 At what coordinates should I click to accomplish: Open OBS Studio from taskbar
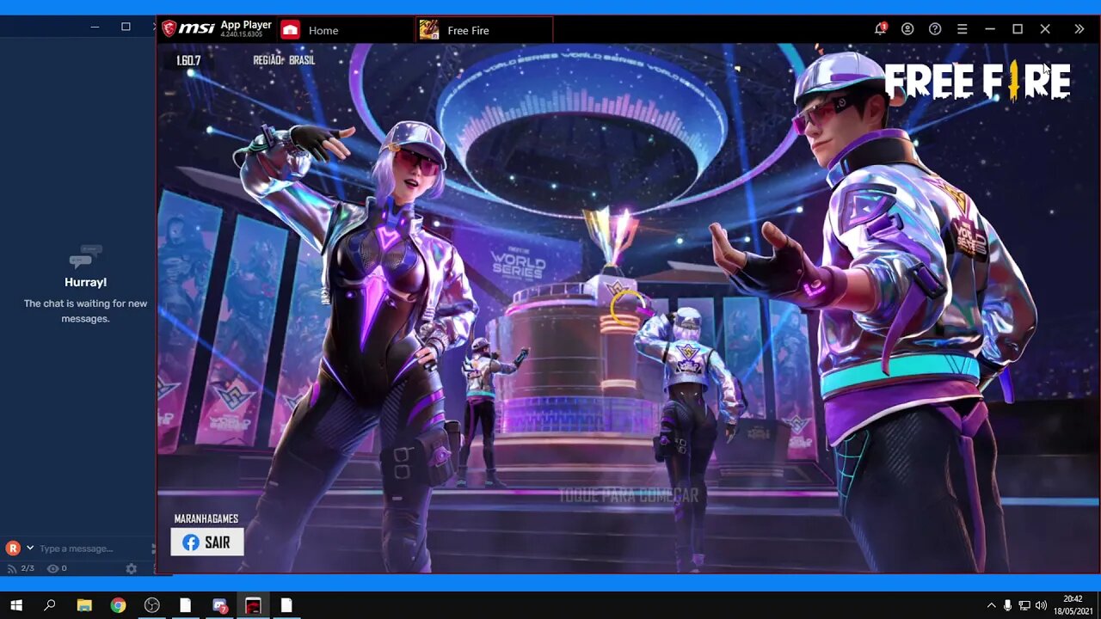(151, 605)
